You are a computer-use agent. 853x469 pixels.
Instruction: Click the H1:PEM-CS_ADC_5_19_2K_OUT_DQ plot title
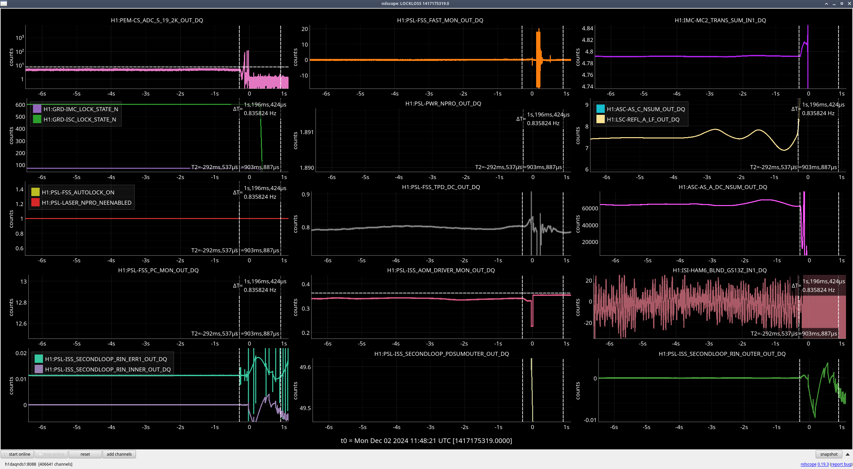tap(157, 20)
